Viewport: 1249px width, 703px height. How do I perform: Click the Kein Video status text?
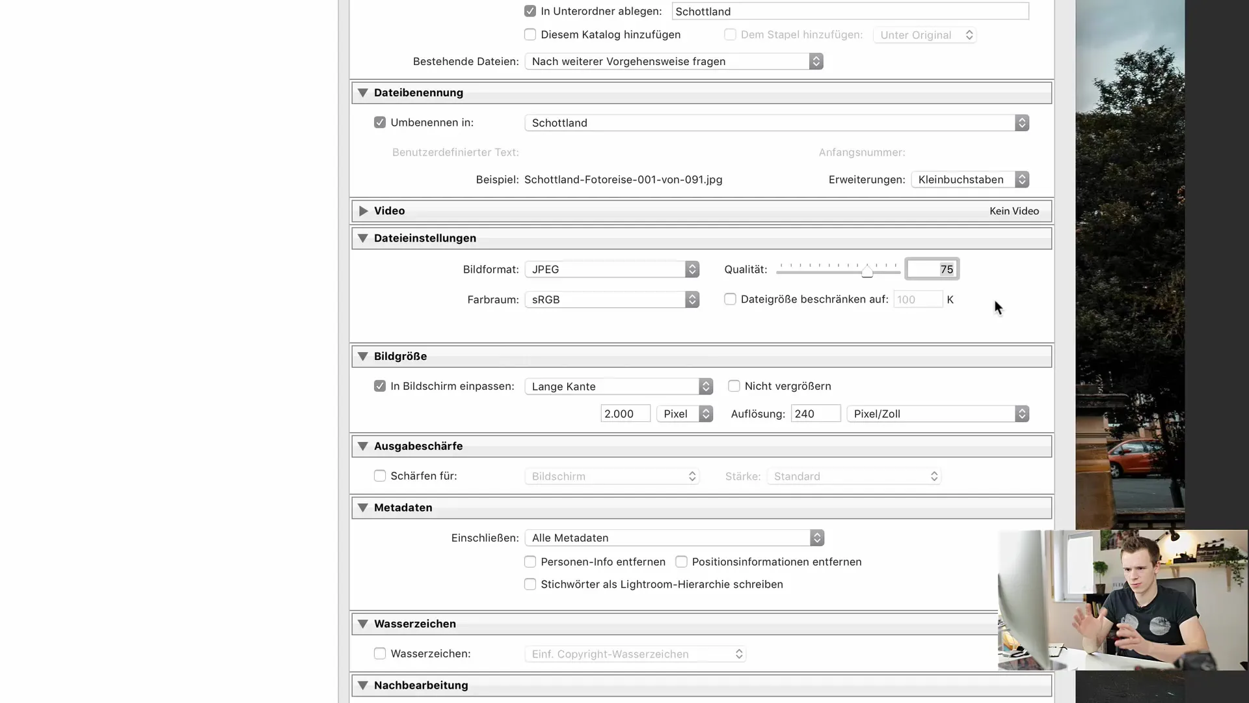1014,211
